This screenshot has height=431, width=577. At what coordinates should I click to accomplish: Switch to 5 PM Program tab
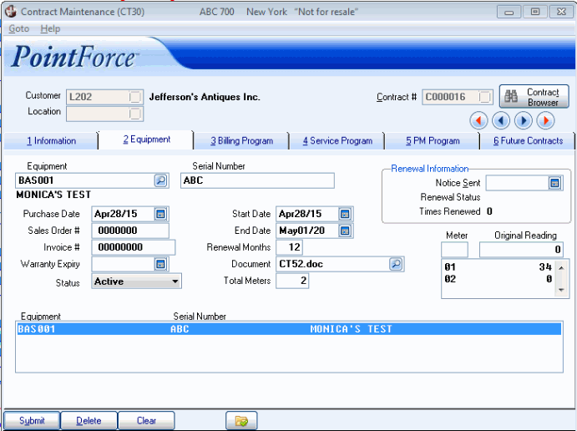pyautogui.click(x=433, y=141)
